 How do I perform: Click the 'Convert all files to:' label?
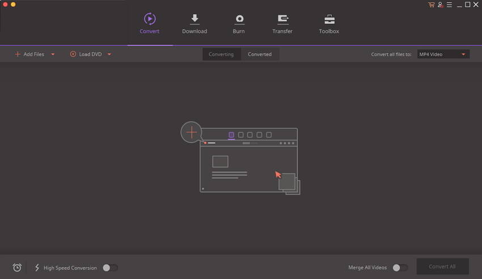coord(391,54)
